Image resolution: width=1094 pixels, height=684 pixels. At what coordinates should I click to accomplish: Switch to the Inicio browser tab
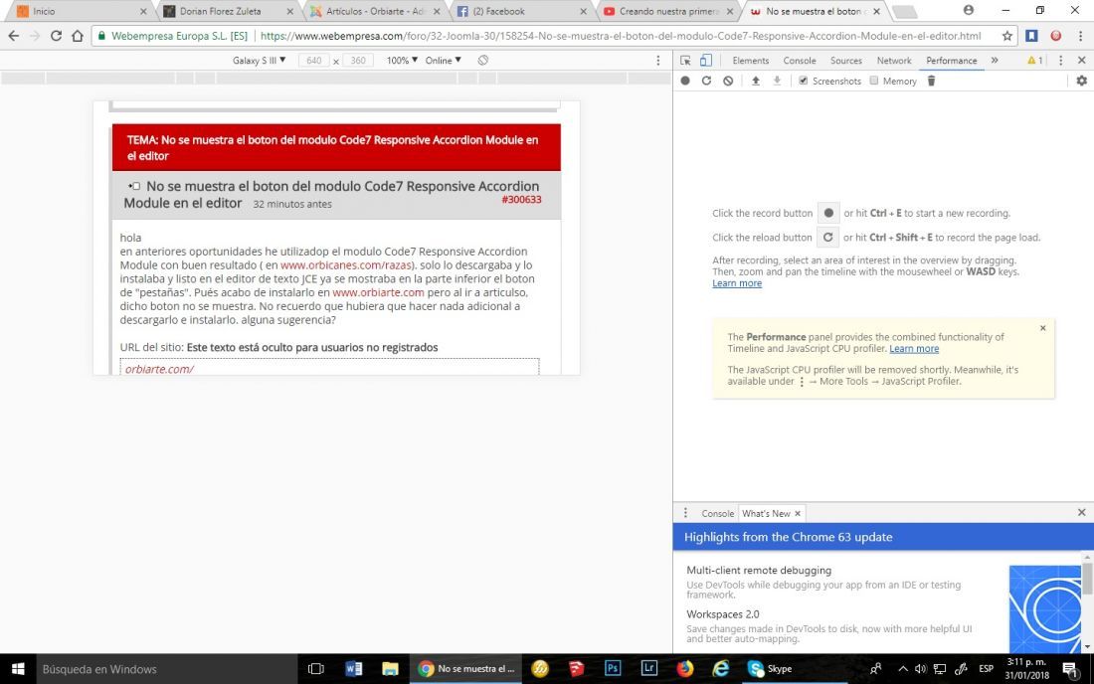81,11
